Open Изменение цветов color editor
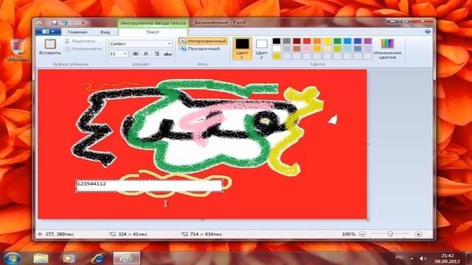This screenshot has height=265, width=472. (387, 49)
